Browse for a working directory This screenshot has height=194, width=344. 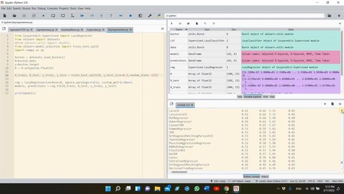(329, 16)
